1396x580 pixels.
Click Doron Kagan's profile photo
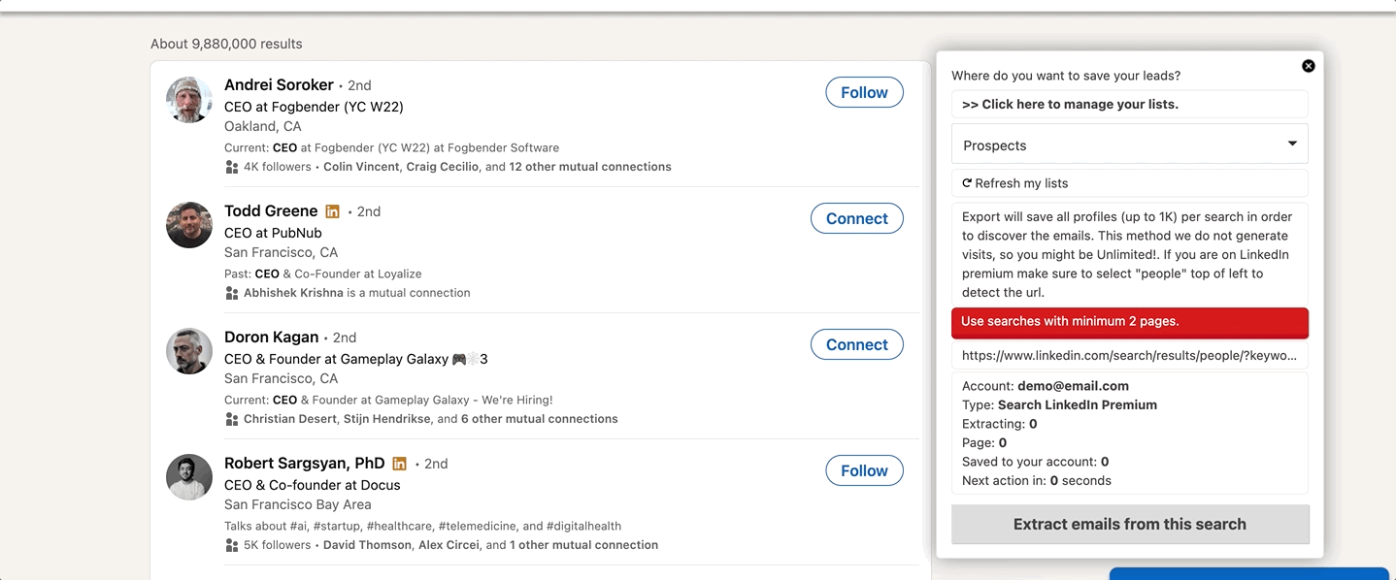tap(188, 351)
